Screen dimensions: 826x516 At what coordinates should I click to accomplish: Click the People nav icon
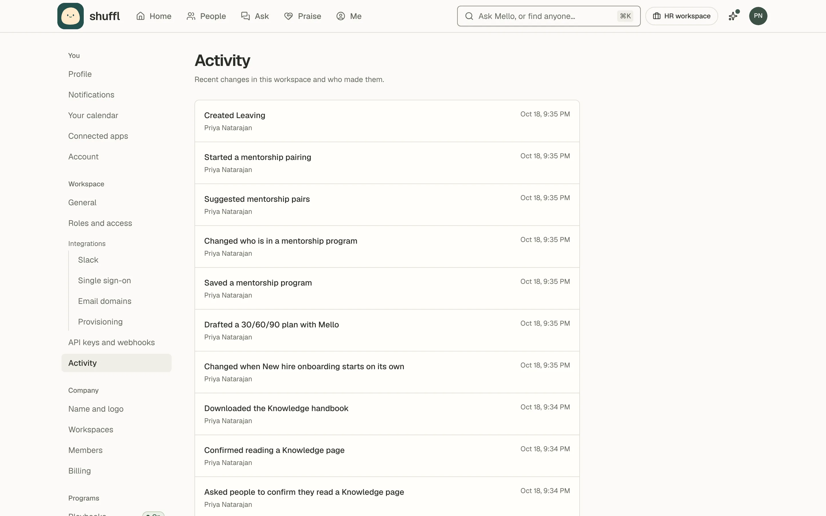(191, 16)
